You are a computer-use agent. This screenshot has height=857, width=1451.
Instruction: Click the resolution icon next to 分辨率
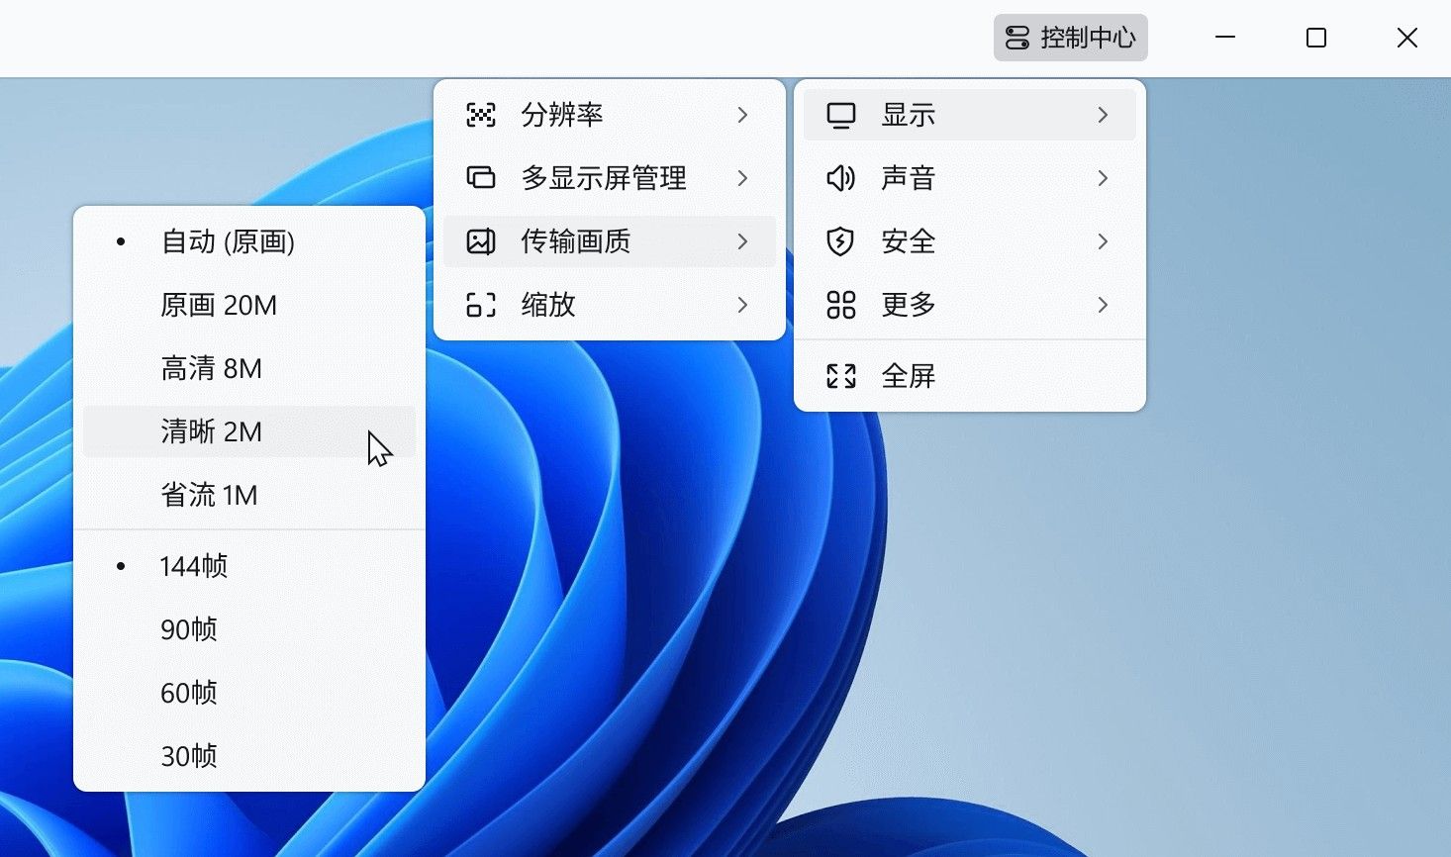480,115
